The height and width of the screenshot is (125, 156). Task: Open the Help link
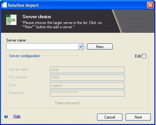pos(17,116)
